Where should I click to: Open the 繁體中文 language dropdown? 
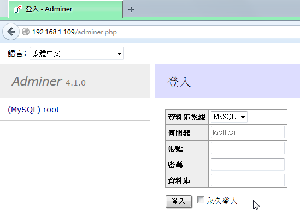pos(77,53)
